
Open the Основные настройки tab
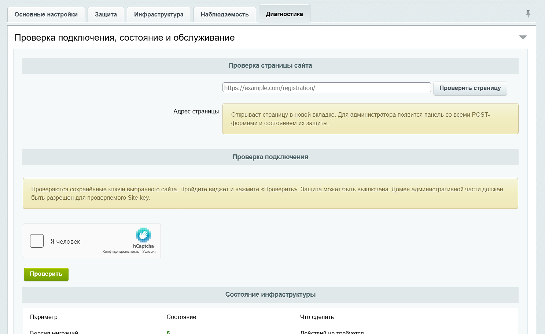pos(46,15)
